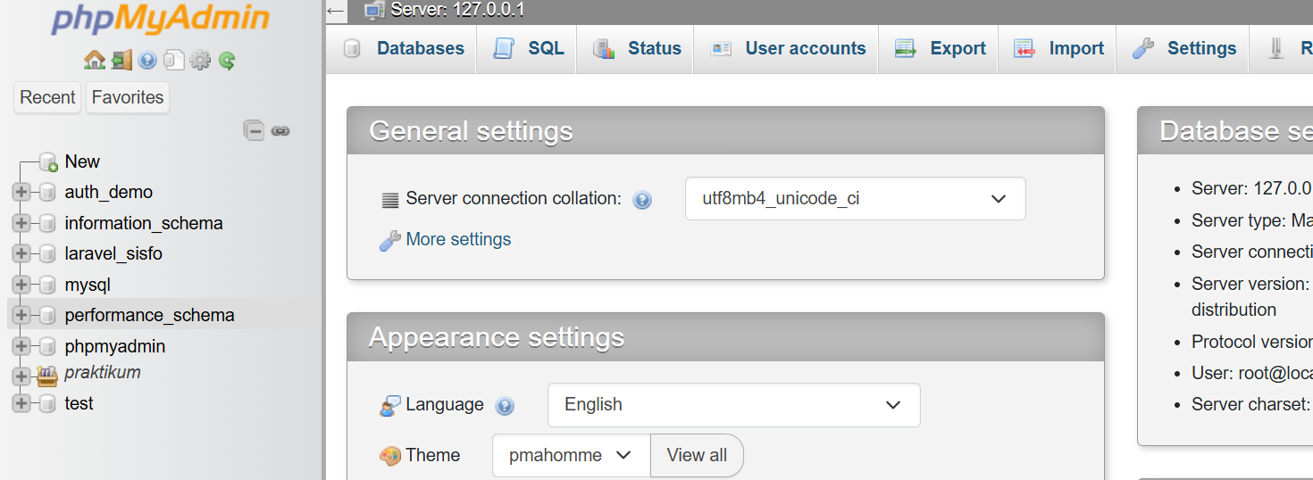
Task: Open the test database name
Action: (x=79, y=403)
